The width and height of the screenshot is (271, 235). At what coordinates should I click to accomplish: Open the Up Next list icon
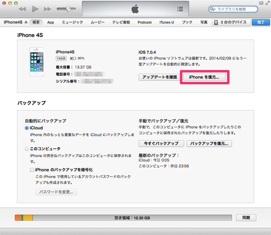click(180, 9)
